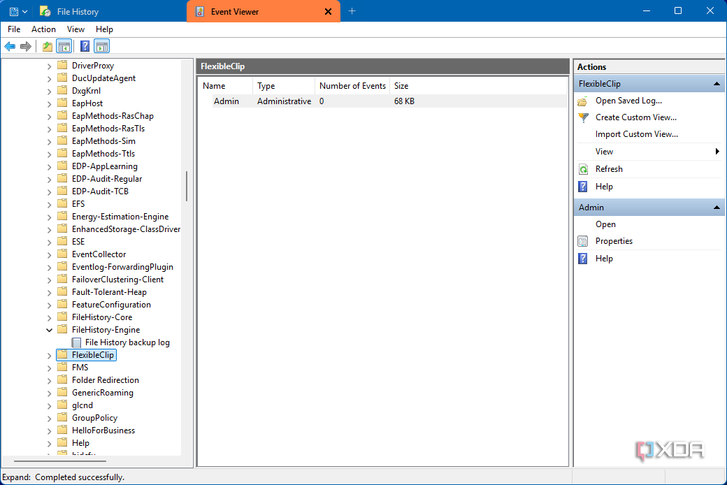Open the Action menu
The height and width of the screenshot is (485, 727).
point(43,29)
